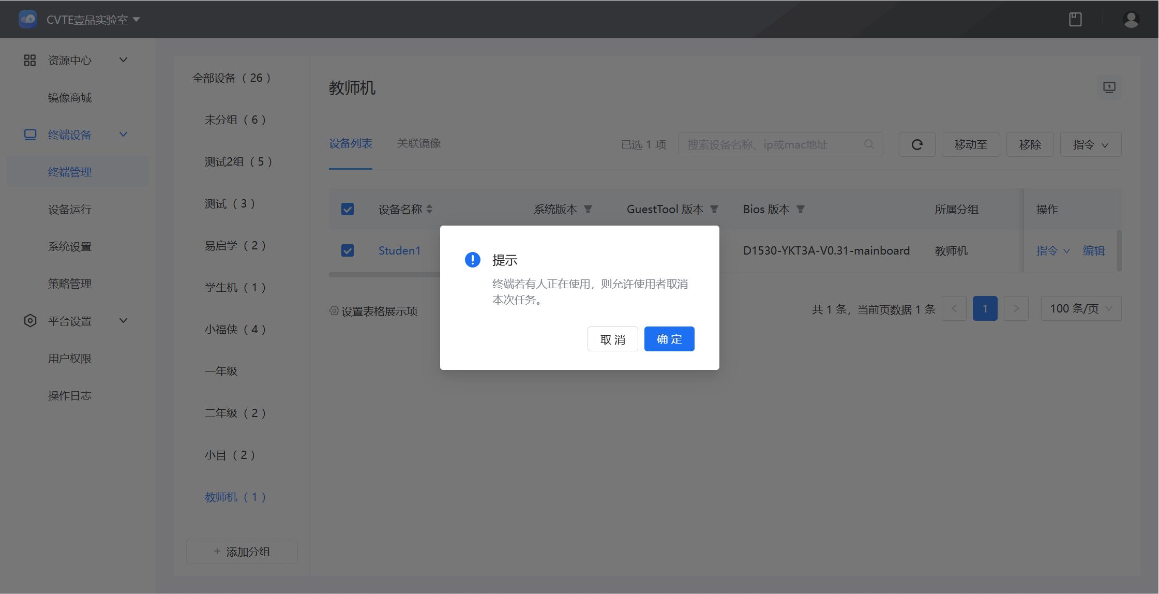1159x594 pixels.
Task: Click the 编辑 link in the operations column
Action: [x=1094, y=250]
